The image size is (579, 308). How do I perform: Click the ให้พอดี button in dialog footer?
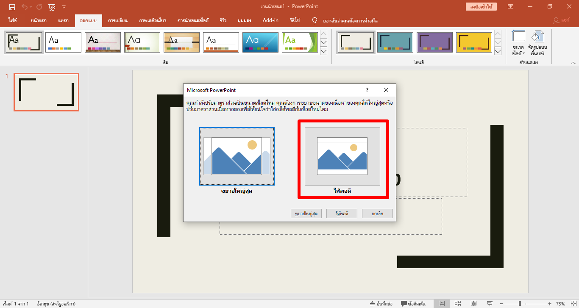[x=342, y=214]
